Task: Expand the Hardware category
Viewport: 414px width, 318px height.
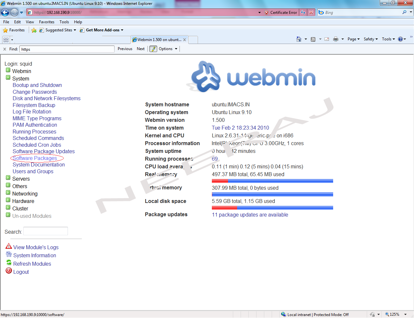Action: tap(8, 200)
